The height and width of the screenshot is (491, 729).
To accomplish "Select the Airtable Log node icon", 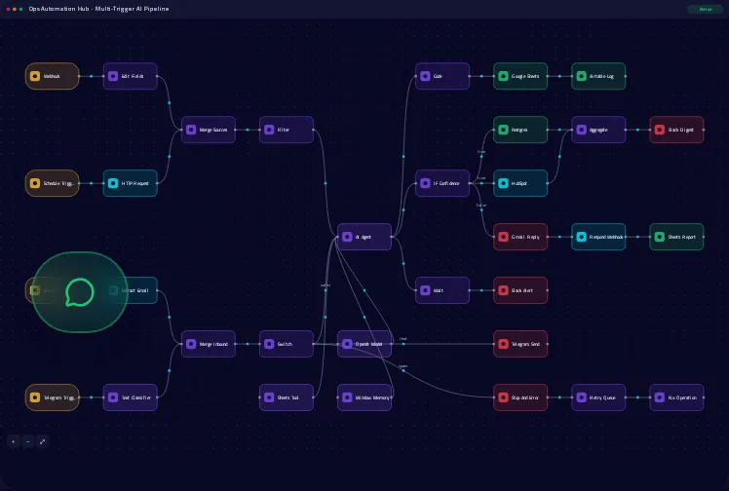I will (582, 76).
